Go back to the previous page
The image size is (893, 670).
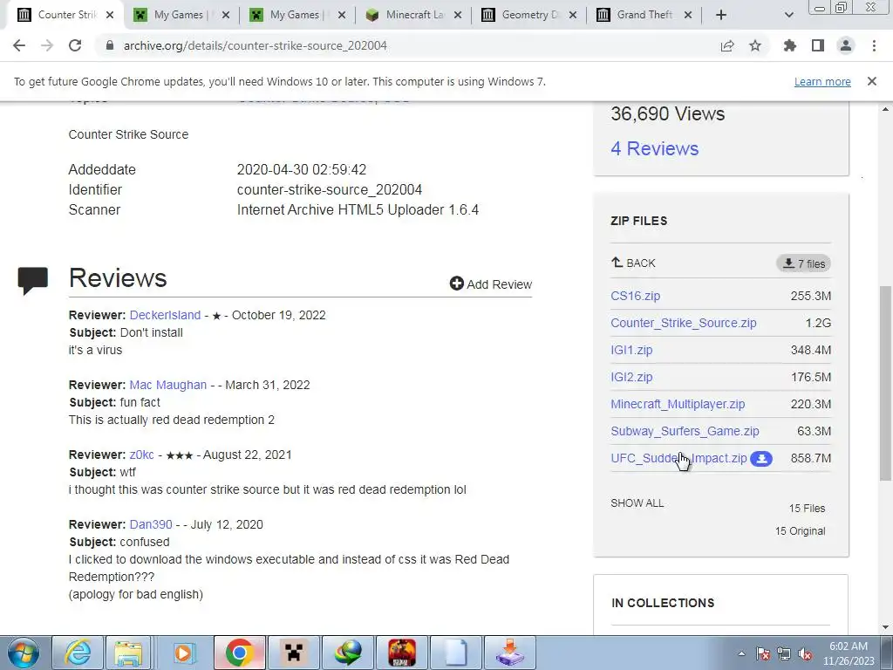(19, 45)
